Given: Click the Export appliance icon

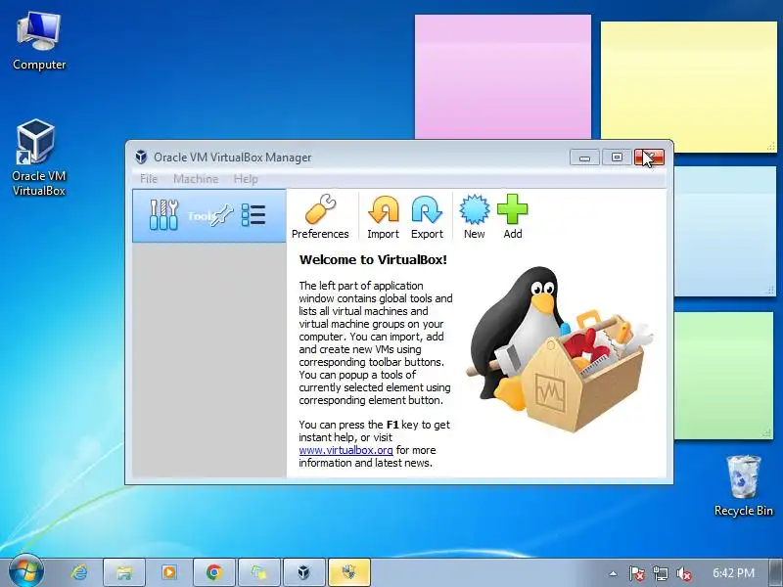Looking at the screenshot, I should (x=427, y=216).
